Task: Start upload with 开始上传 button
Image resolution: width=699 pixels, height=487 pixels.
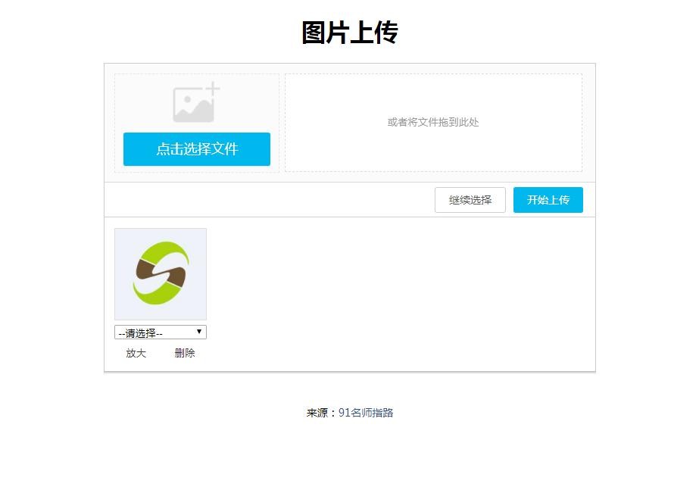Action: (x=548, y=200)
